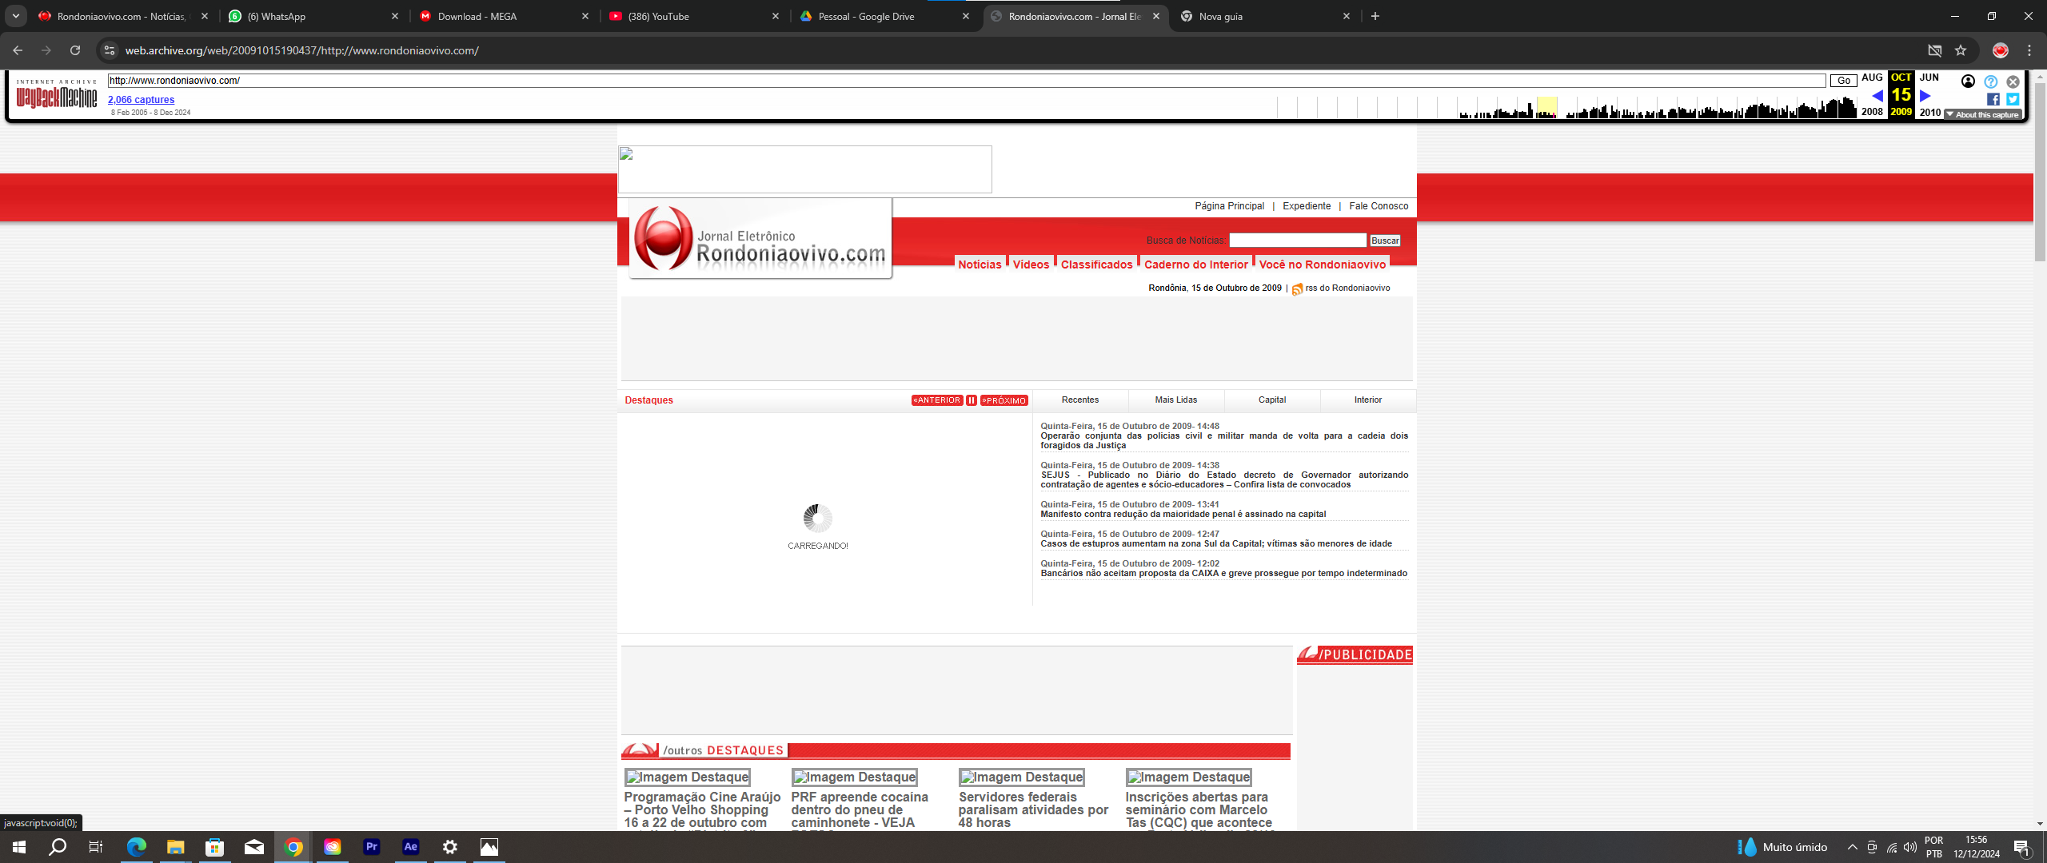The image size is (2047, 863).
Task: Expand the About this capture dropdown
Action: [x=1983, y=115]
